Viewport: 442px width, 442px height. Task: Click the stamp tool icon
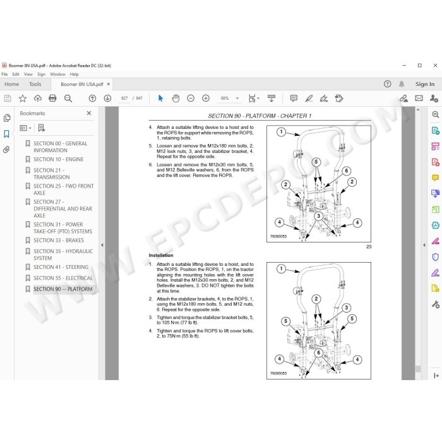pyautogui.click(x=339, y=99)
